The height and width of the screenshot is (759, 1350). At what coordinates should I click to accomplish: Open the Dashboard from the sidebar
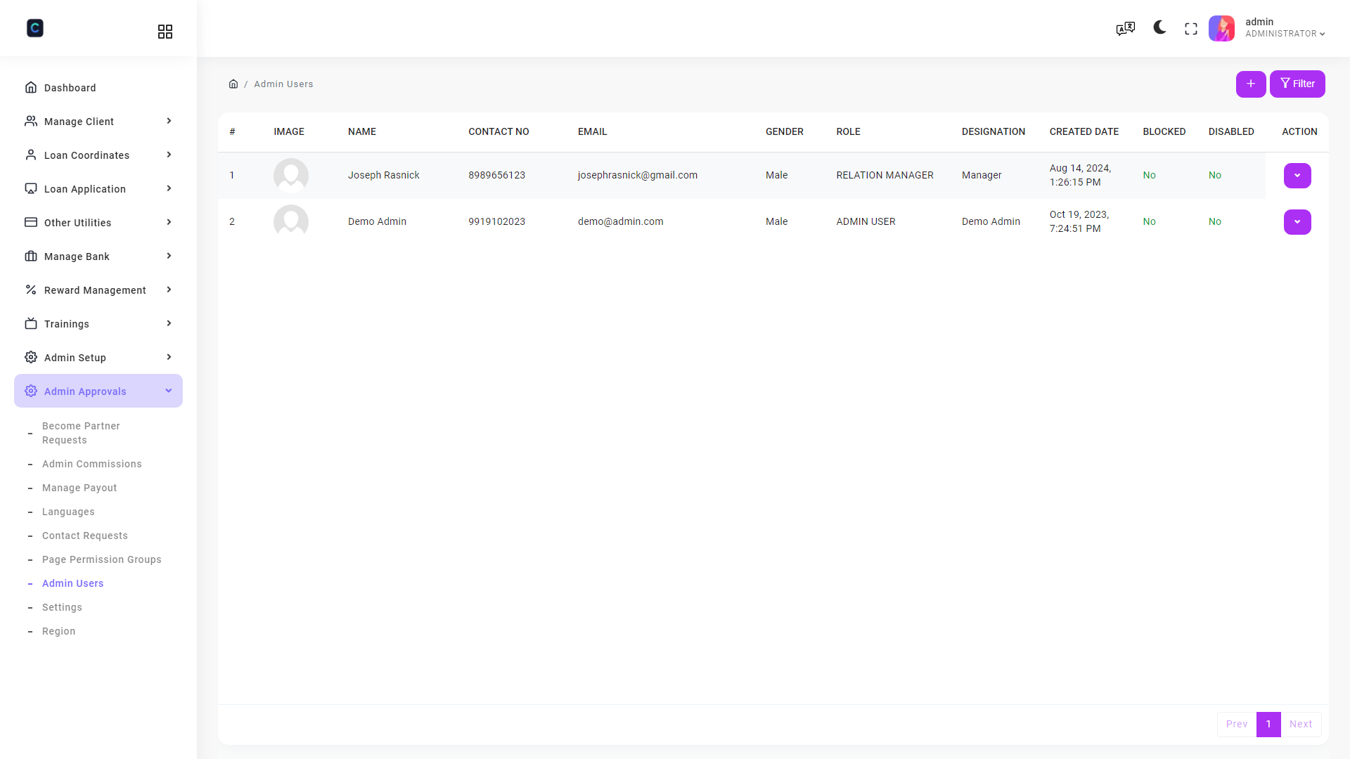click(70, 87)
